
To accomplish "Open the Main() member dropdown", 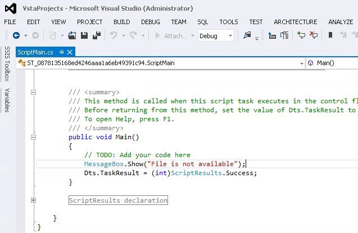I will point(332,63).
